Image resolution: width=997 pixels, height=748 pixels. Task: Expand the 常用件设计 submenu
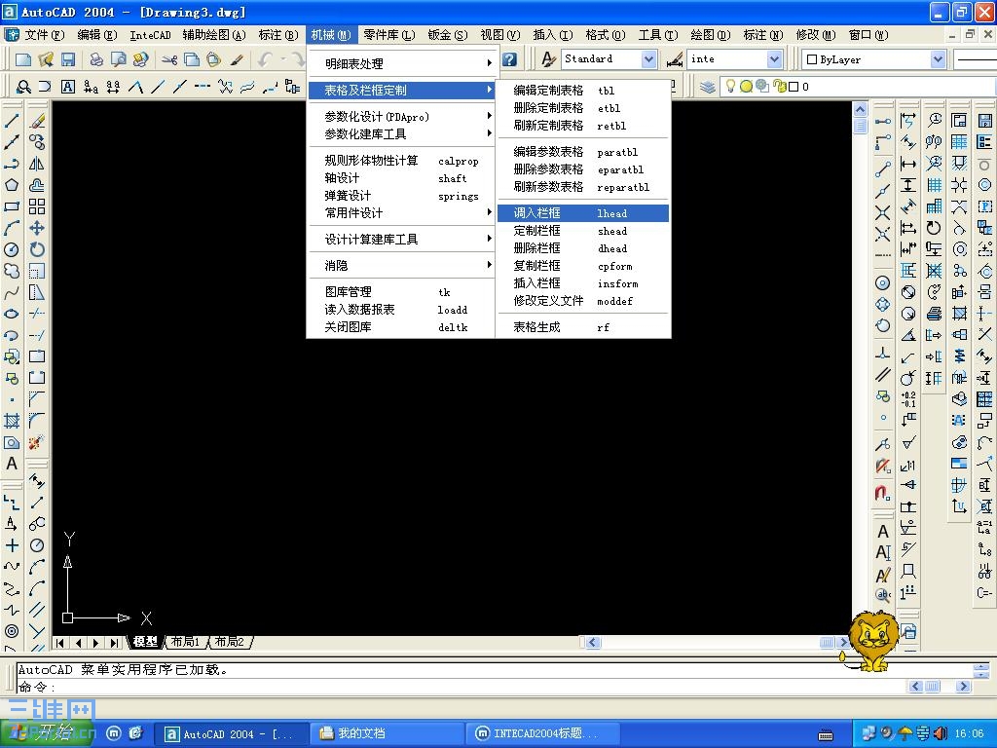pos(400,213)
